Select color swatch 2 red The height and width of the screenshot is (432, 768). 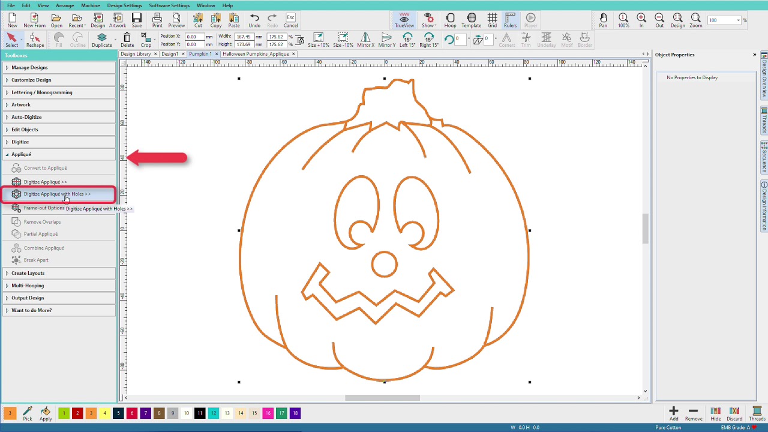(x=77, y=413)
